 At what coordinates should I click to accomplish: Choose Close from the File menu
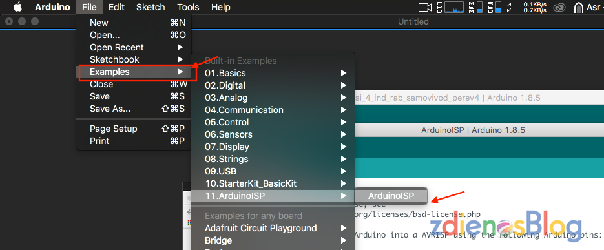pos(134,85)
